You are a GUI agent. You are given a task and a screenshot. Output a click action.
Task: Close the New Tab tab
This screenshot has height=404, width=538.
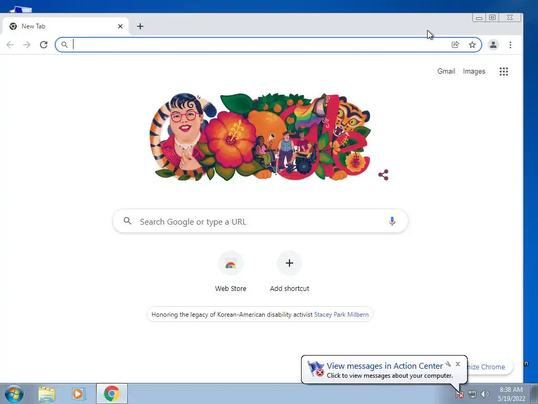pyautogui.click(x=120, y=26)
